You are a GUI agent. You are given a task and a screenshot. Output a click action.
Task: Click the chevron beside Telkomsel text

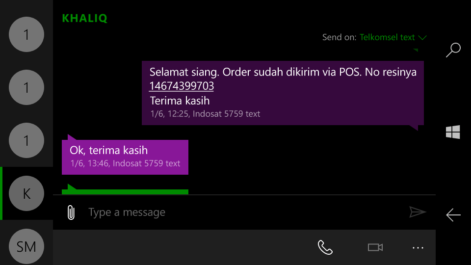pos(422,38)
